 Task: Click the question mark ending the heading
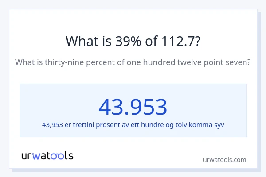click(197, 41)
